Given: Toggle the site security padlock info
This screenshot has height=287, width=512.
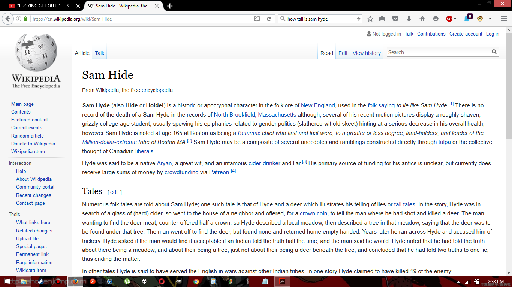Looking at the screenshot, I should coord(25,18).
